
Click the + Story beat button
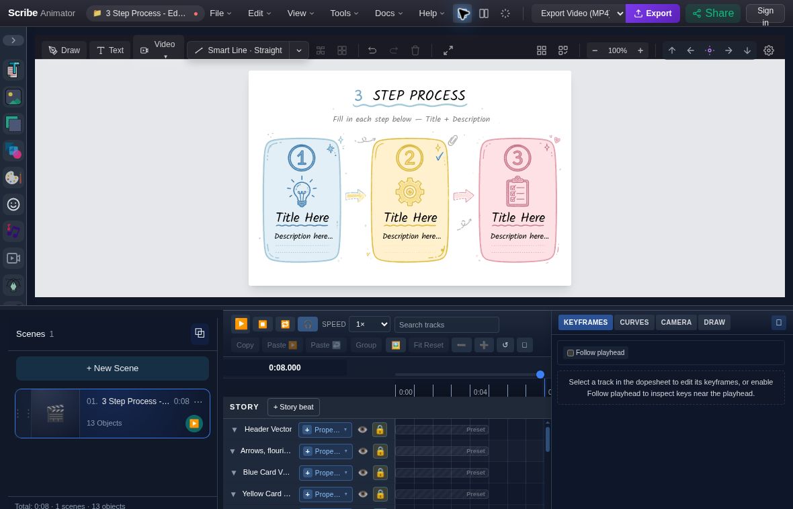coord(293,407)
